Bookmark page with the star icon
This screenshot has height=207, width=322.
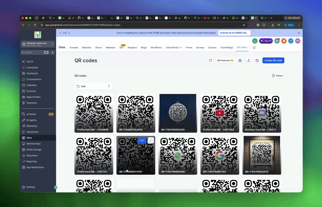click(244, 25)
